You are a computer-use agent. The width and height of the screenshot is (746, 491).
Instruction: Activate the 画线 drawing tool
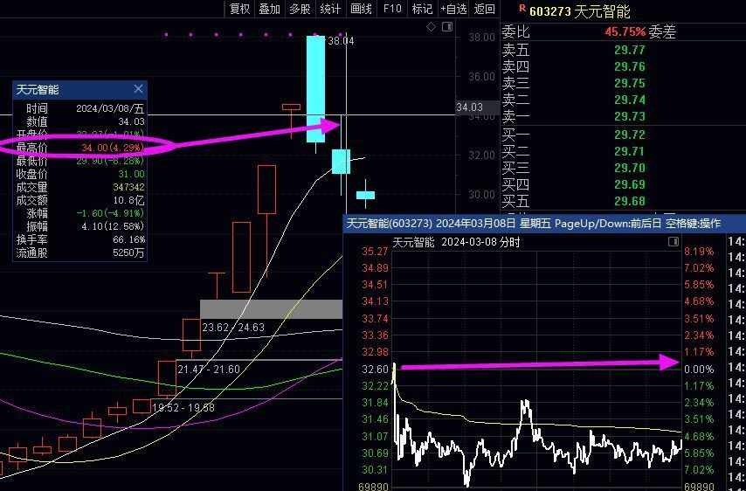point(361,9)
